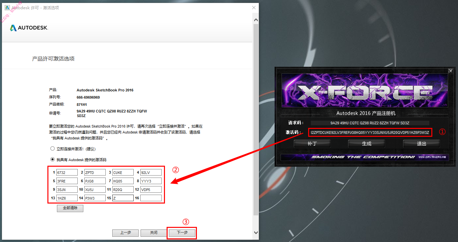Click activation code field 7 containing HQ05
The width and height of the screenshot is (458, 242).
click(123, 181)
